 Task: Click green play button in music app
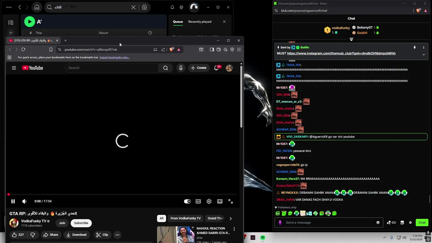[x=30, y=22]
